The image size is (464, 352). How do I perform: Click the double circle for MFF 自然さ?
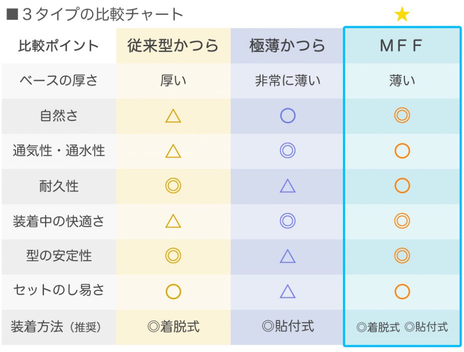click(x=402, y=116)
